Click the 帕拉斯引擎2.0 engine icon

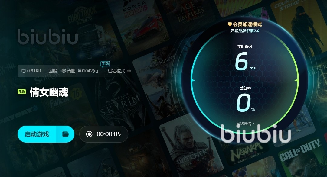coord(232,31)
